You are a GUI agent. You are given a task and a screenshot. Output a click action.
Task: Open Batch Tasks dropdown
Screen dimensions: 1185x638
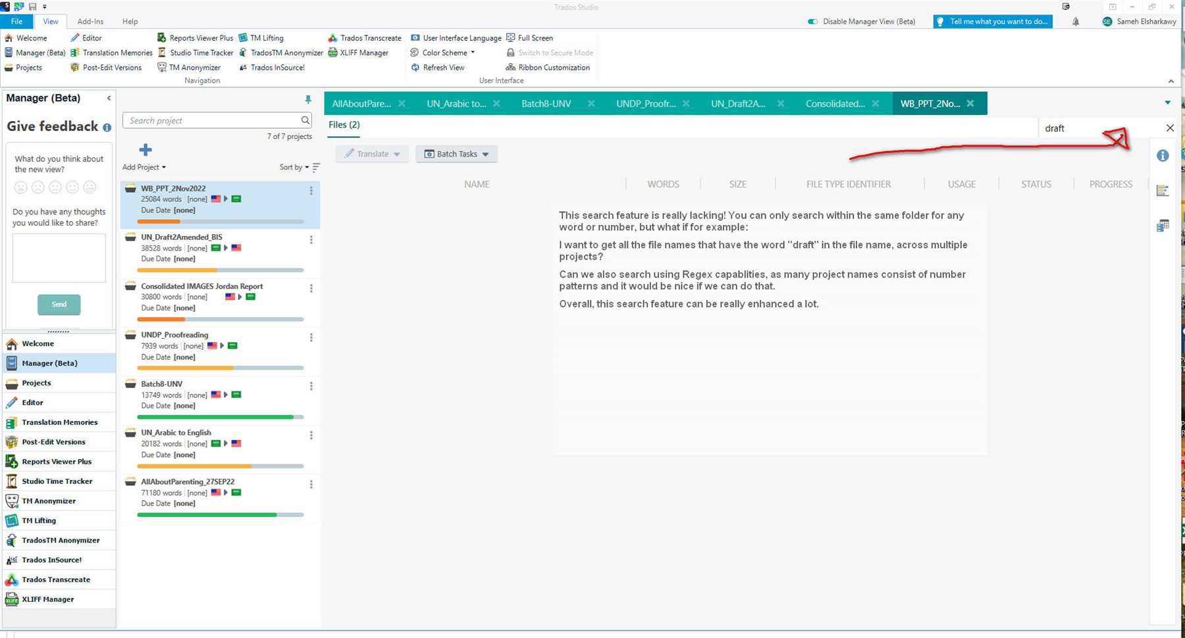click(456, 154)
